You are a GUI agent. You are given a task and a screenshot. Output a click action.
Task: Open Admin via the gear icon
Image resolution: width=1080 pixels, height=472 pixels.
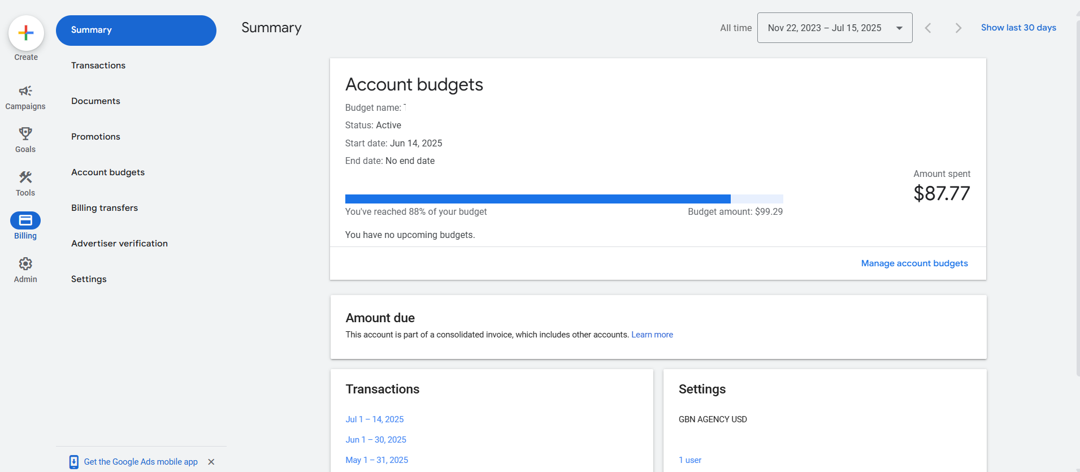25,263
